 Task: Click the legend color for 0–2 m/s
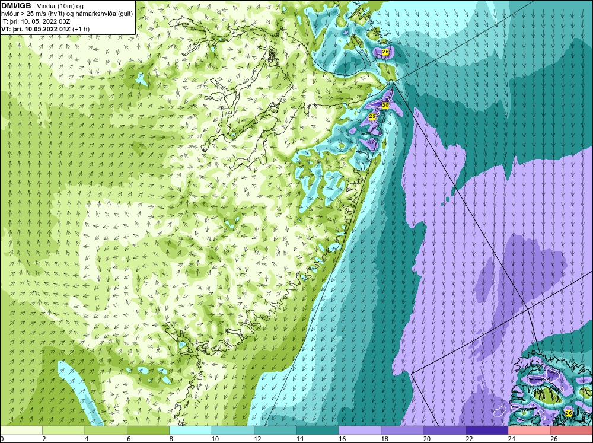21,431
